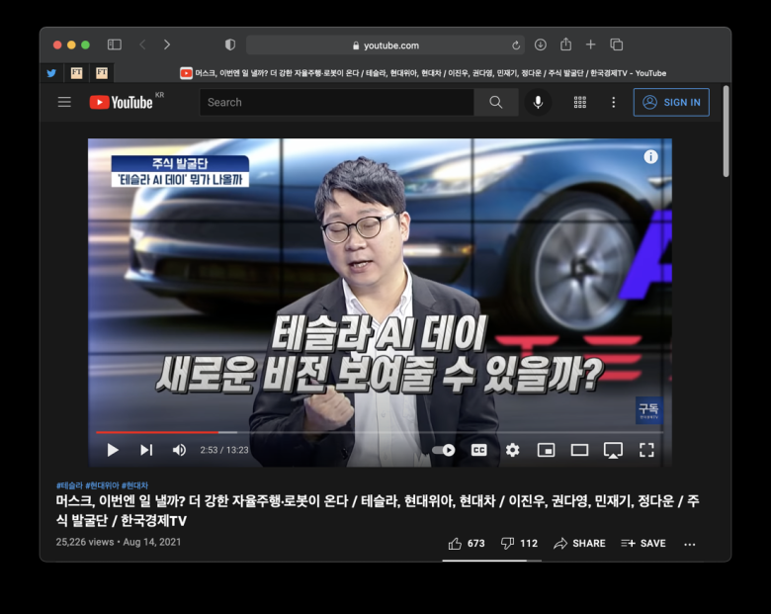771x614 pixels.
Task: Toggle Safari sidebar
Action: pyautogui.click(x=115, y=44)
